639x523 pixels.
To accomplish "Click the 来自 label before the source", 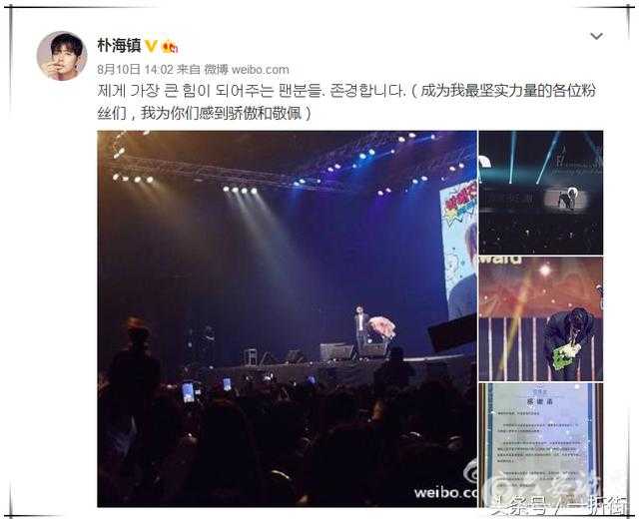I will pos(189,70).
